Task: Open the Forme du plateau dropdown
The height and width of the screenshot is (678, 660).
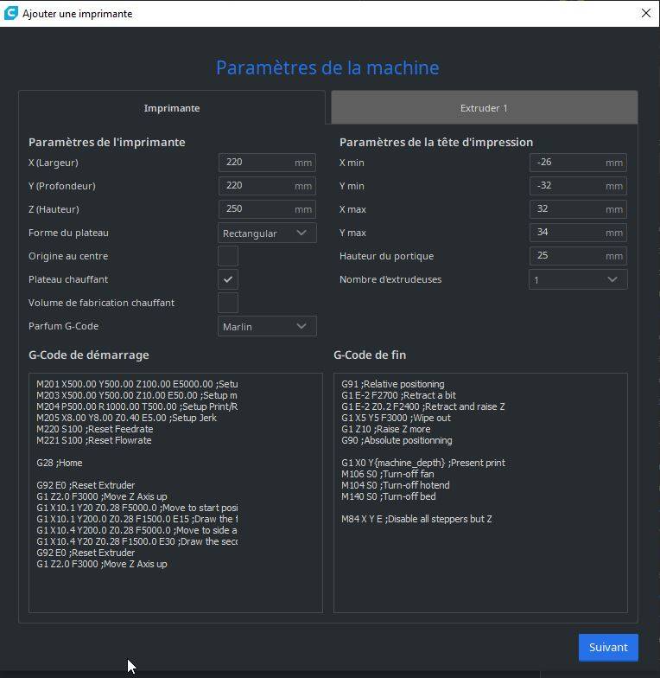Action: pos(267,233)
